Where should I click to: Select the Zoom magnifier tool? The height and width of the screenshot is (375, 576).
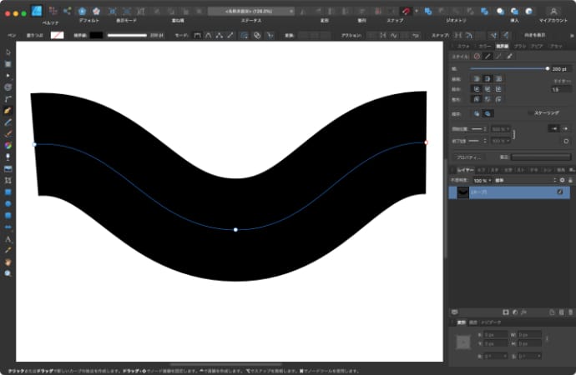[x=8, y=272]
